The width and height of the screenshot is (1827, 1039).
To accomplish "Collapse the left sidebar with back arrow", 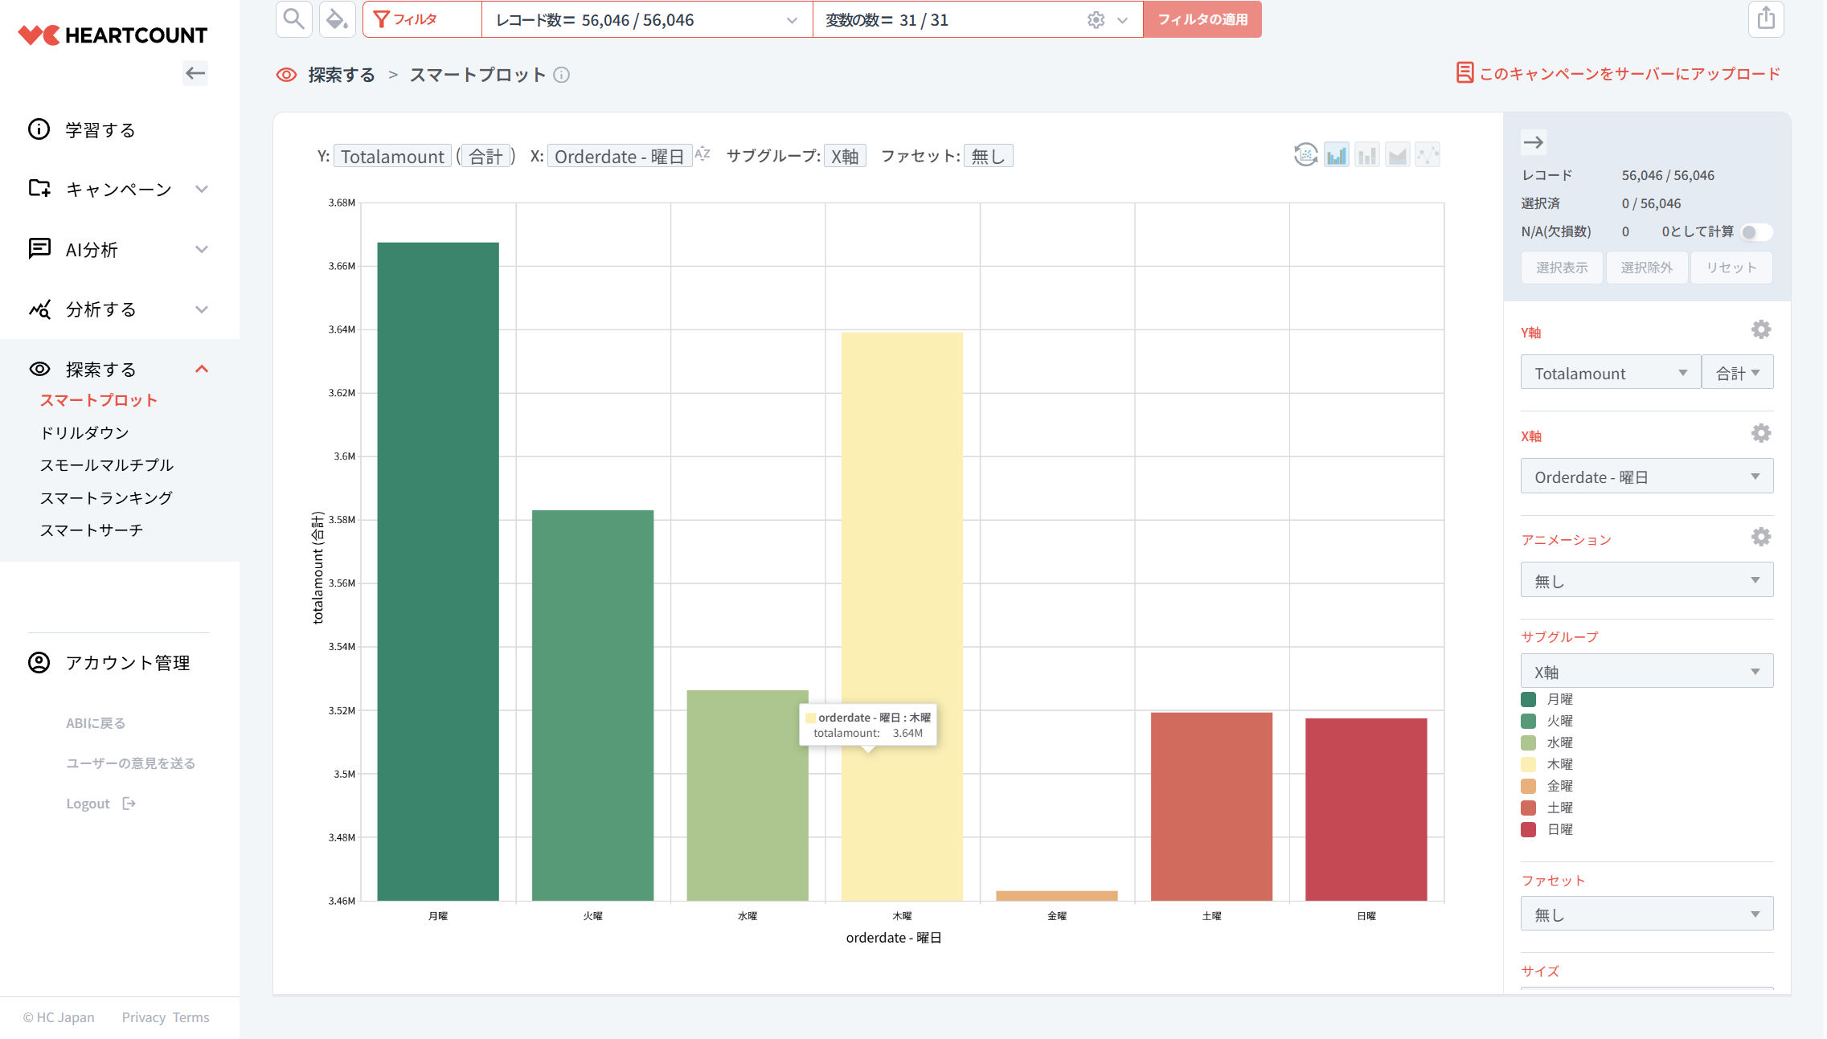I will point(195,74).
